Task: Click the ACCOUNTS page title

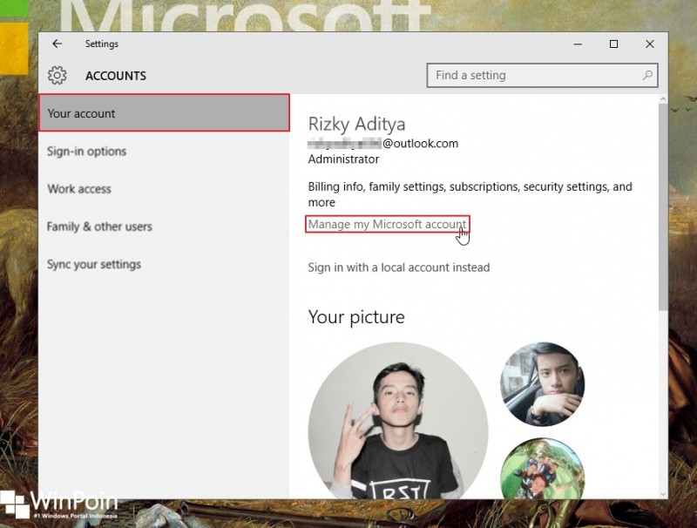Action: coord(116,76)
